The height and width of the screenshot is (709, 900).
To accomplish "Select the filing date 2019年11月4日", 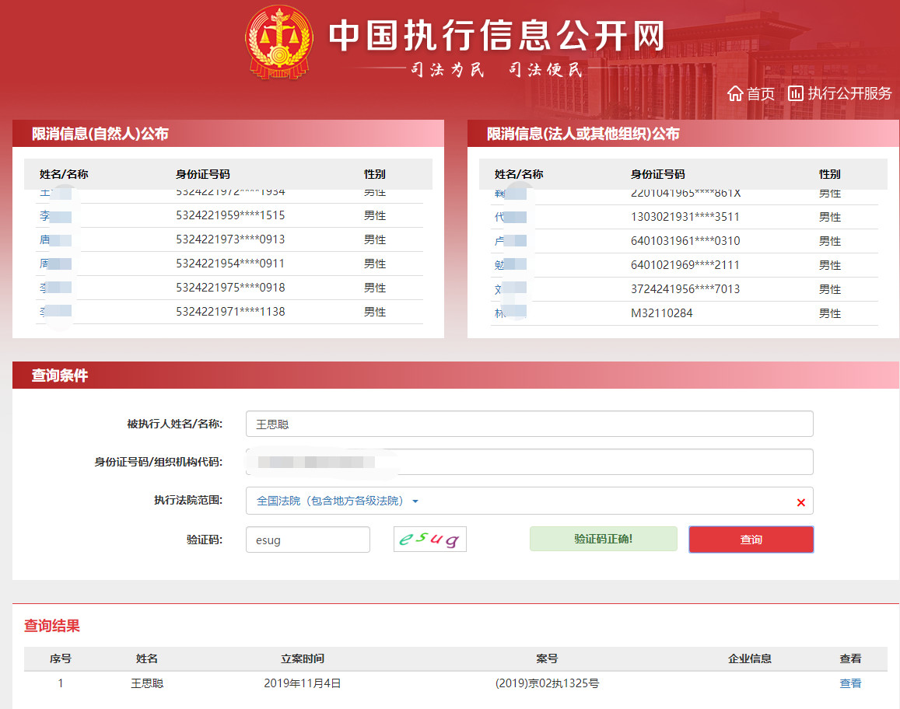I will [x=303, y=683].
